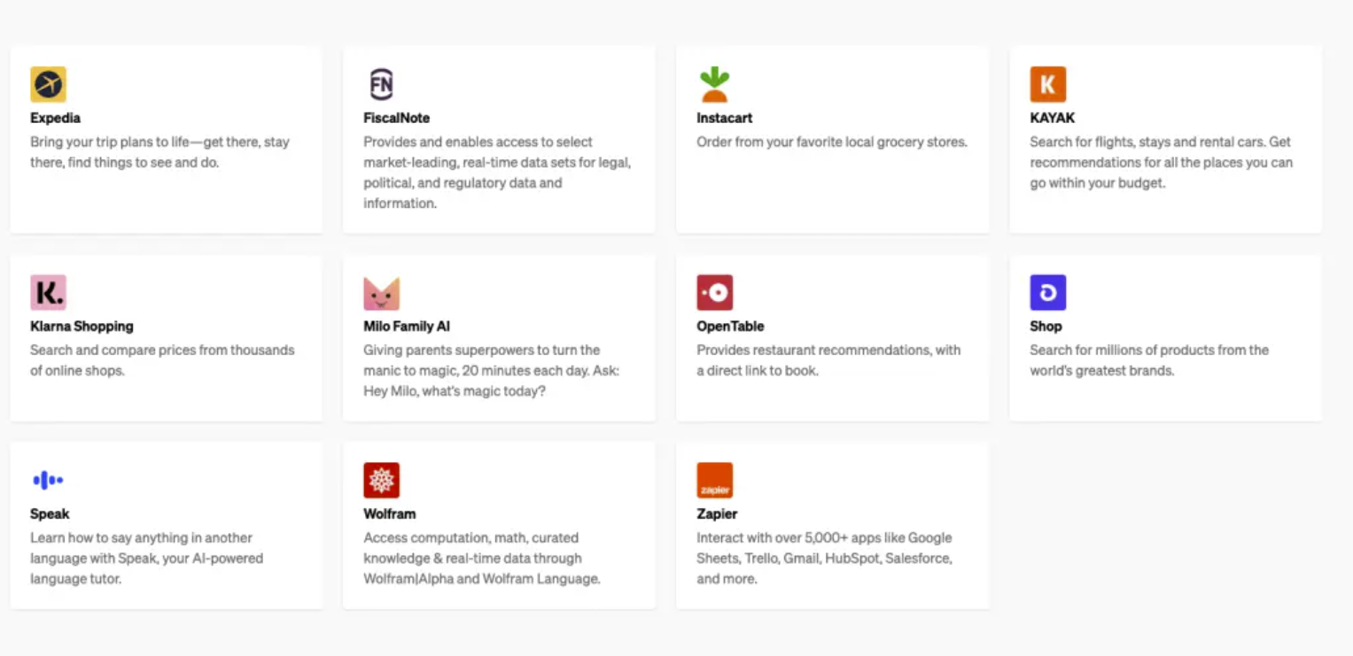Open the Expedia plugin title
Viewport: 1353px width, 656px height.
[55, 118]
